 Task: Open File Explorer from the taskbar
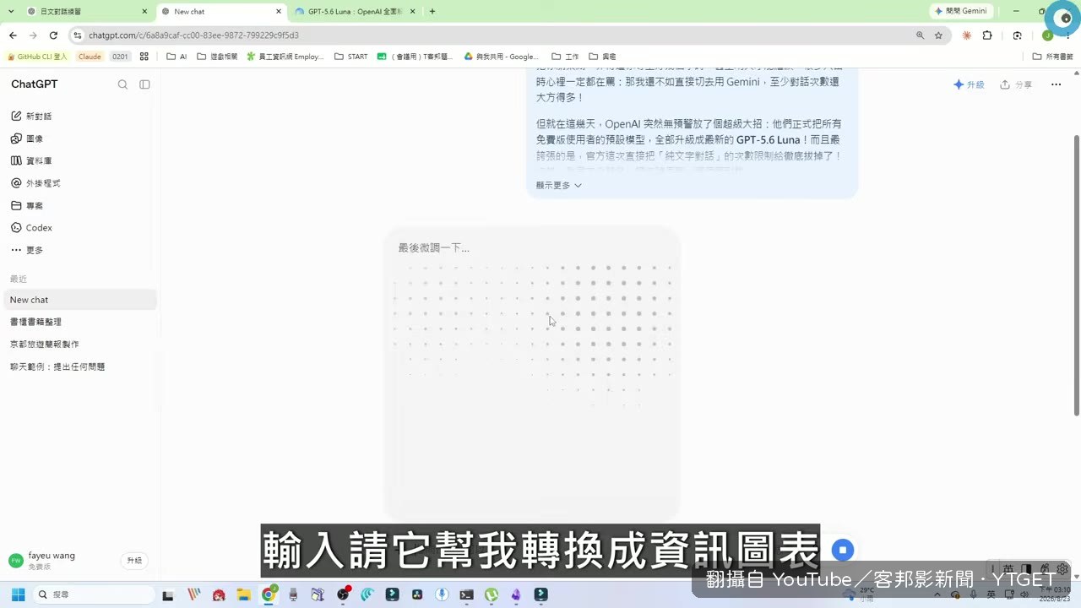243,594
